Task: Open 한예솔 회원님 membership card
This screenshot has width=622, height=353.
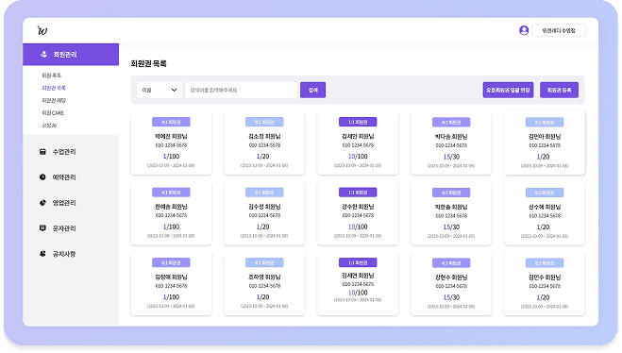Action: click(171, 213)
